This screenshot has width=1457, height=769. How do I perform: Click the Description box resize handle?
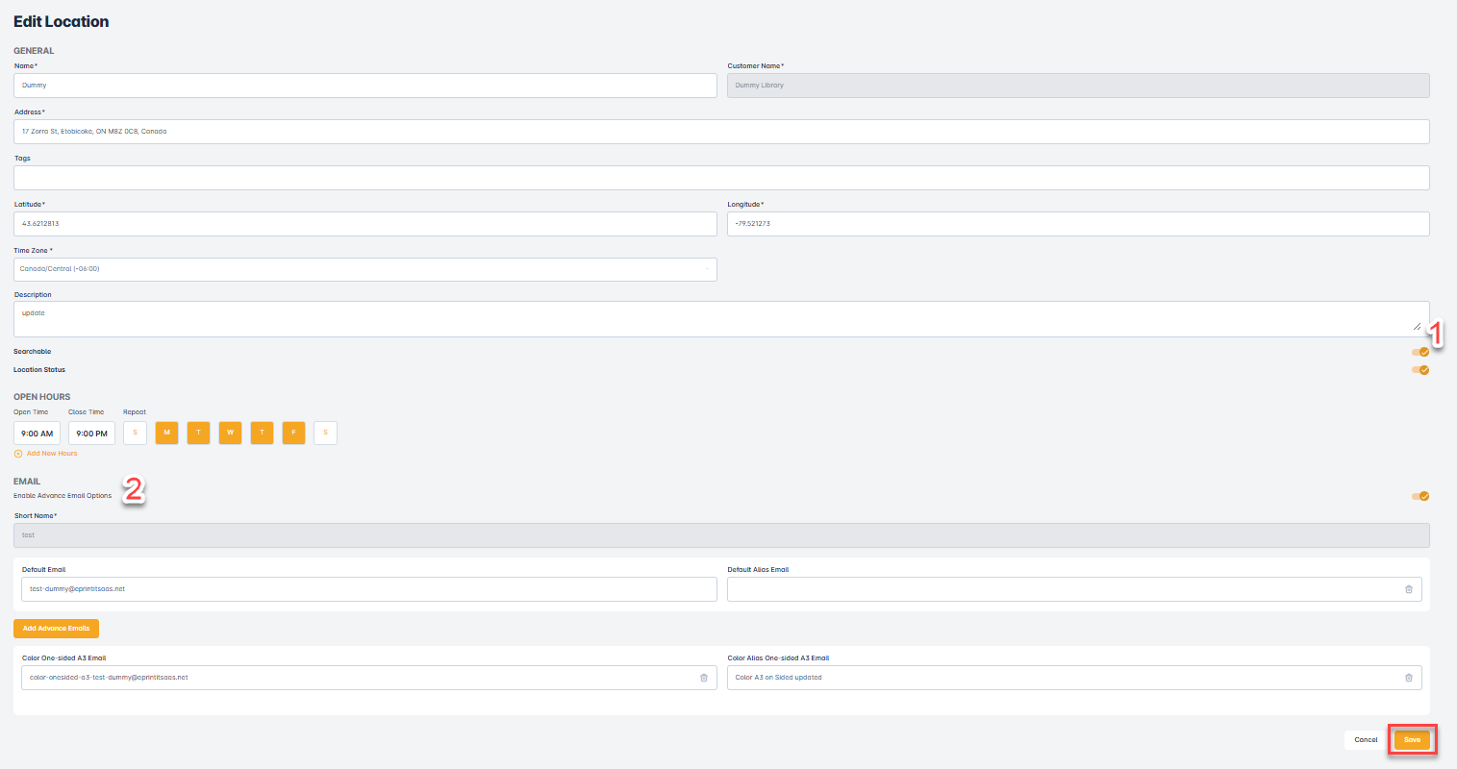click(1417, 327)
